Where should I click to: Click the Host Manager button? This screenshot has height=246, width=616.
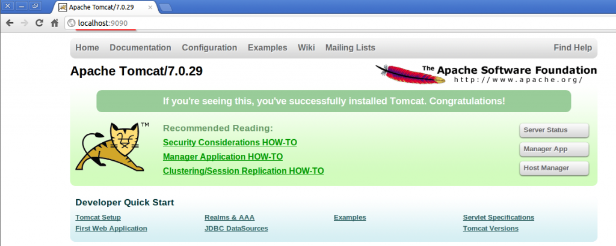(x=554, y=168)
